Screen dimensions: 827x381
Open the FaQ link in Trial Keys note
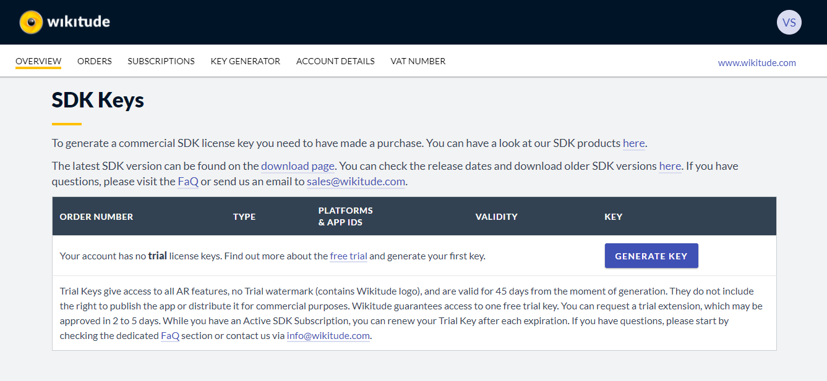(x=170, y=336)
